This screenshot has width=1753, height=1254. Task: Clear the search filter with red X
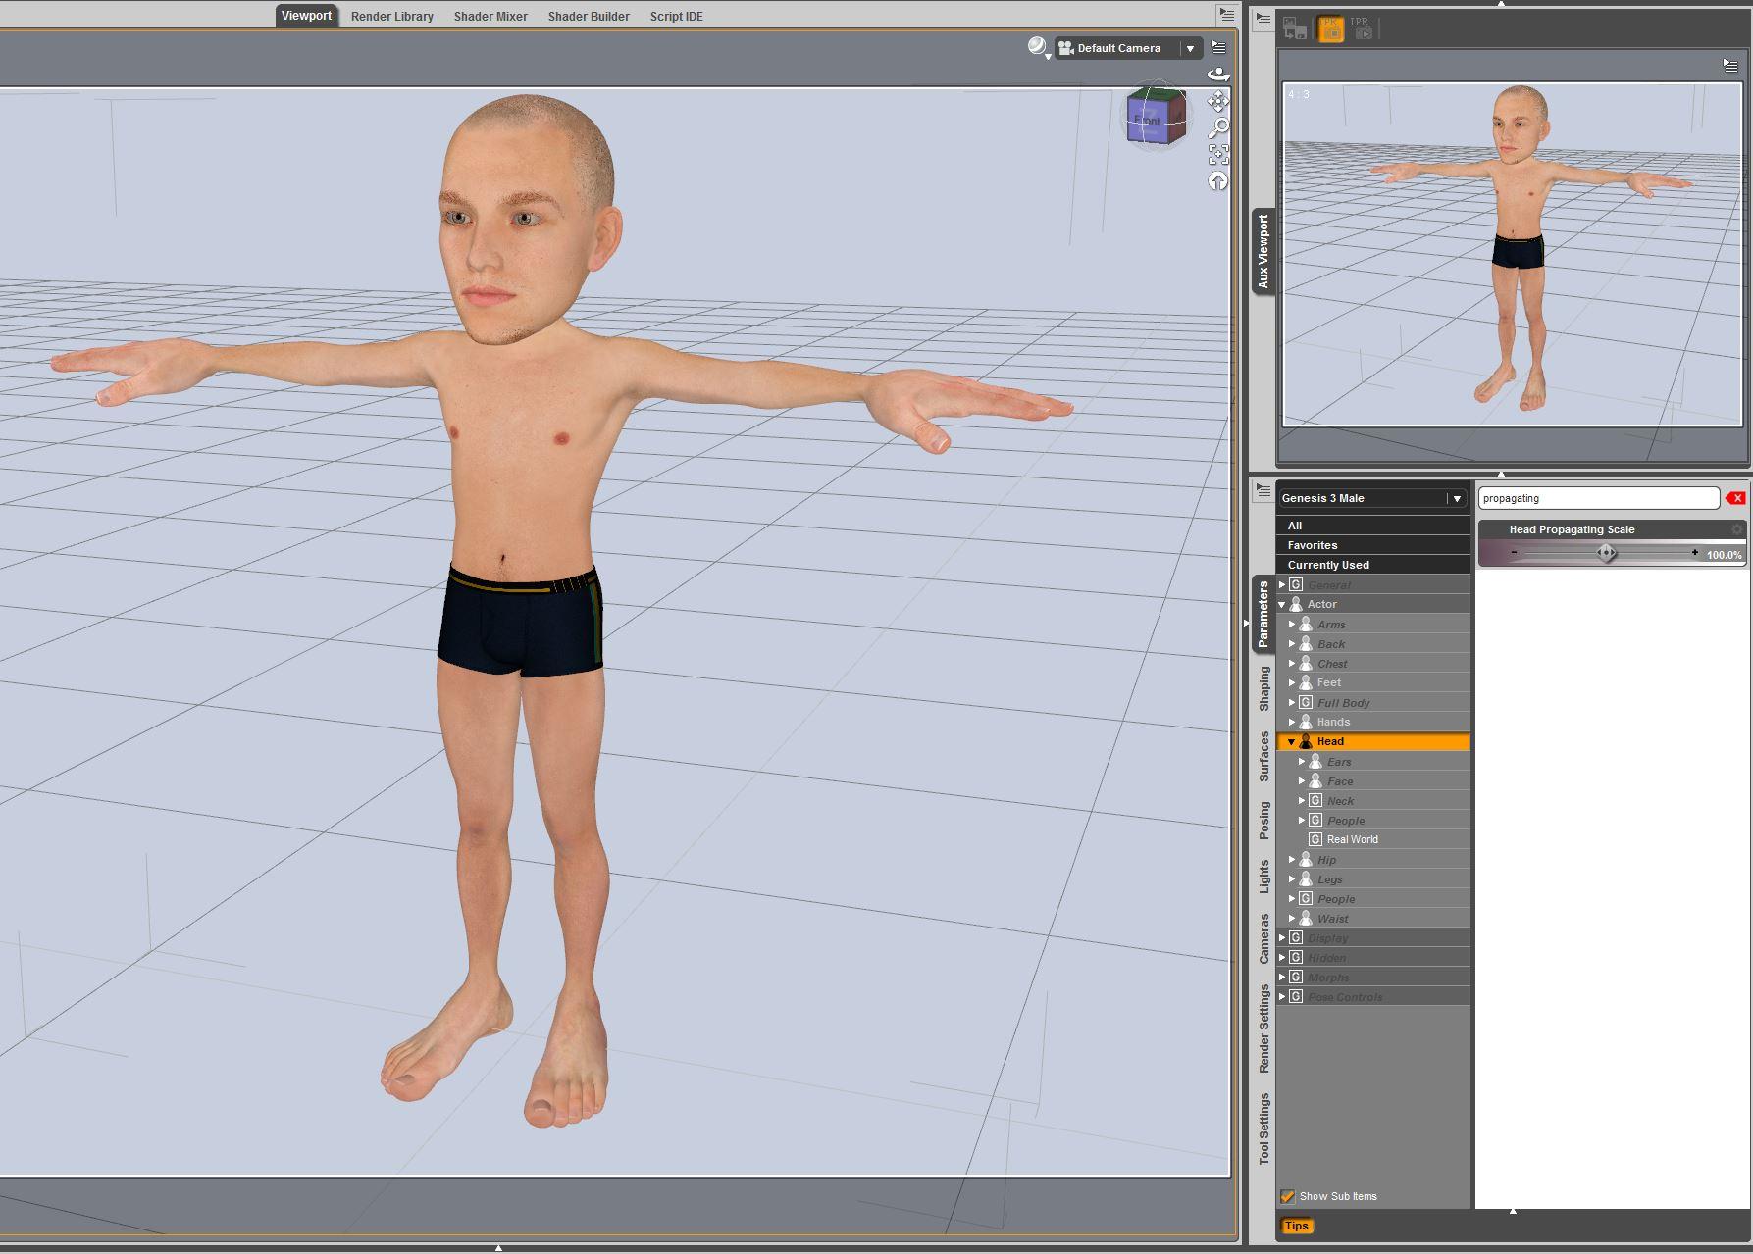pos(1736,498)
